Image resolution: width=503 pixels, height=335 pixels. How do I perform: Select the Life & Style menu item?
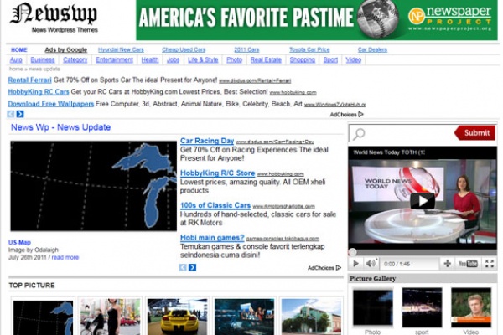[x=203, y=60]
